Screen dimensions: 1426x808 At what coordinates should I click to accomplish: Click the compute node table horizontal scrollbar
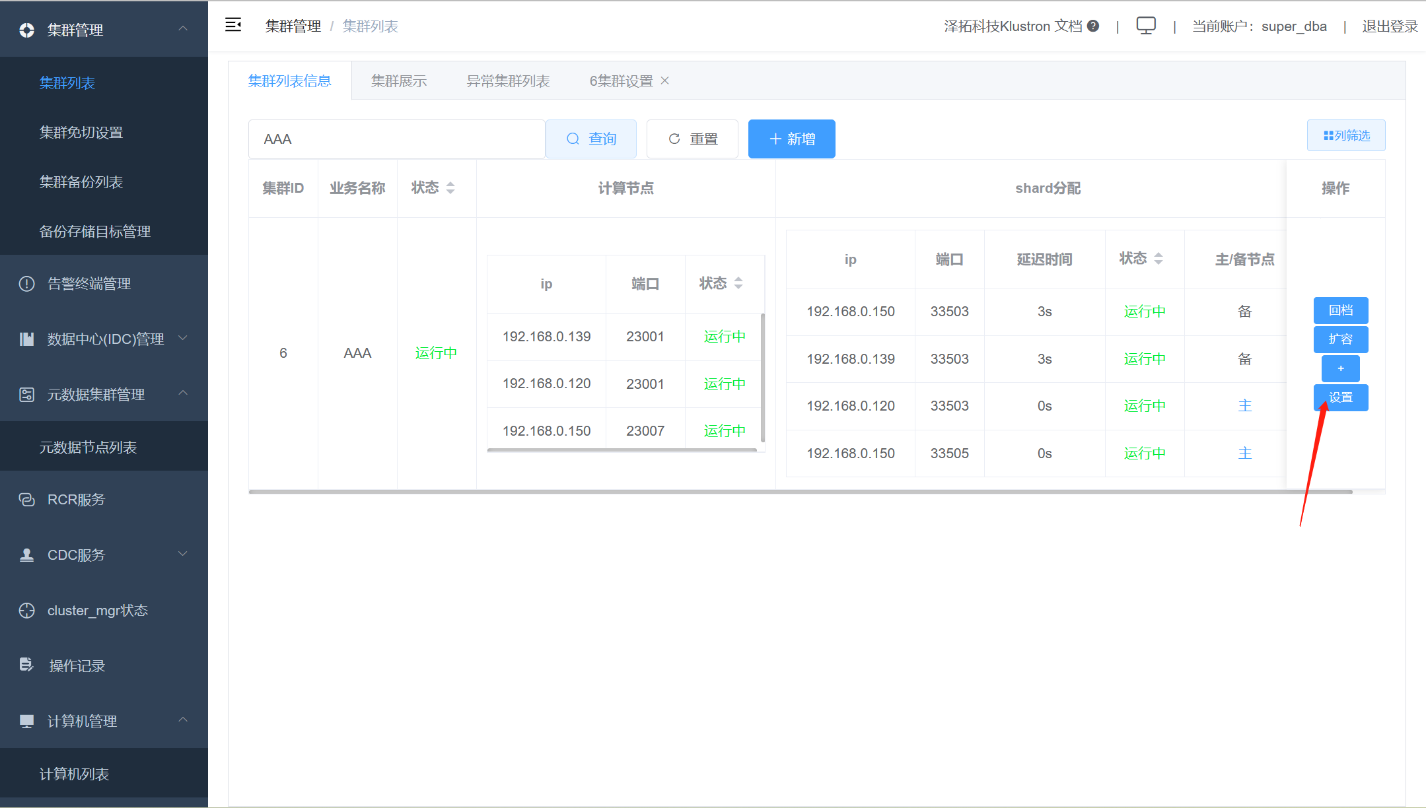tap(622, 450)
